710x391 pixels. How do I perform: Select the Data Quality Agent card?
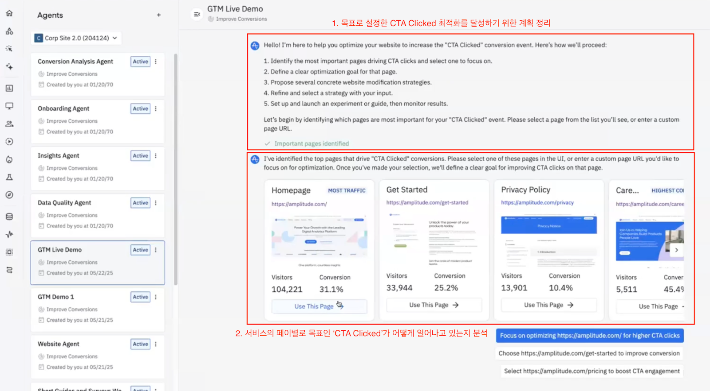(98, 216)
